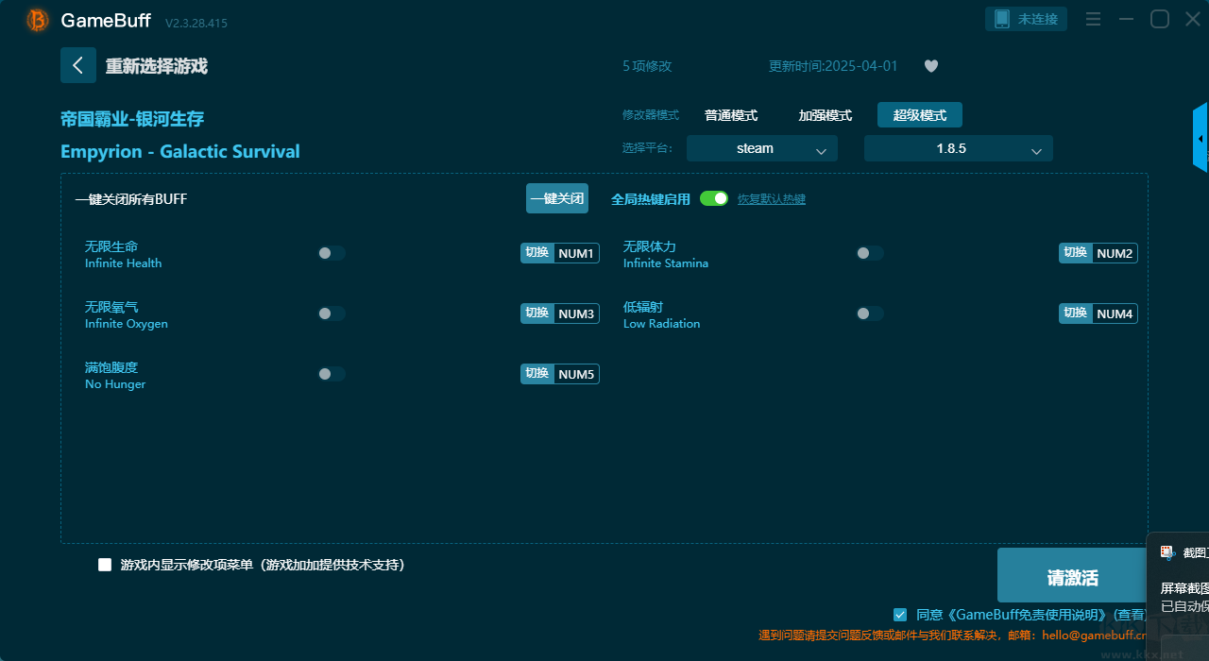Click 帝国霸业-银河生存 game name
This screenshot has height=661, width=1209.
(x=132, y=119)
